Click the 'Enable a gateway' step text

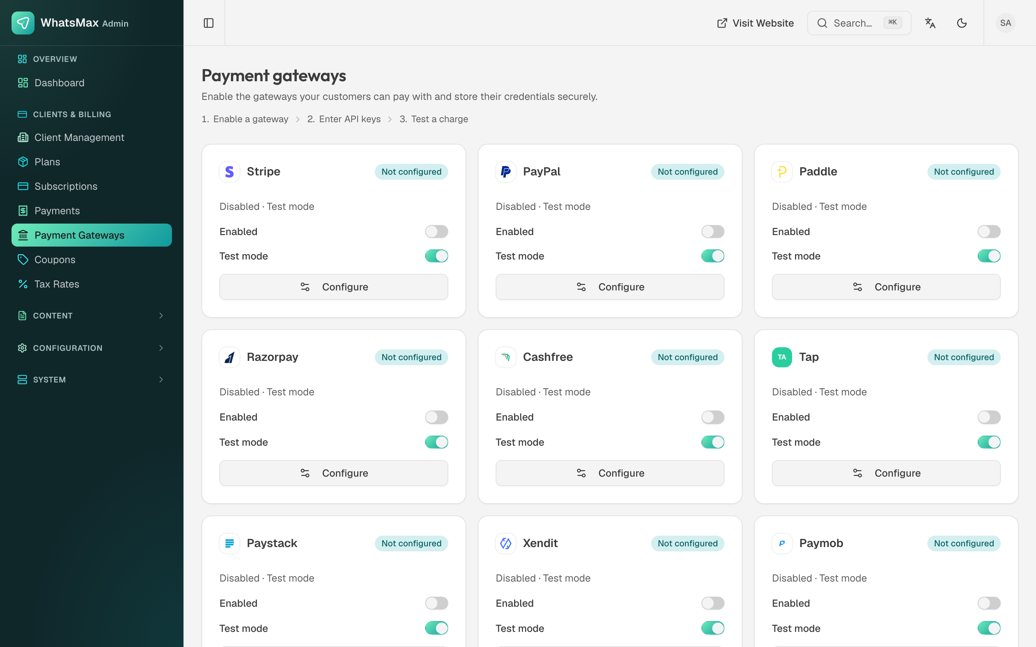pyautogui.click(x=250, y=119)
